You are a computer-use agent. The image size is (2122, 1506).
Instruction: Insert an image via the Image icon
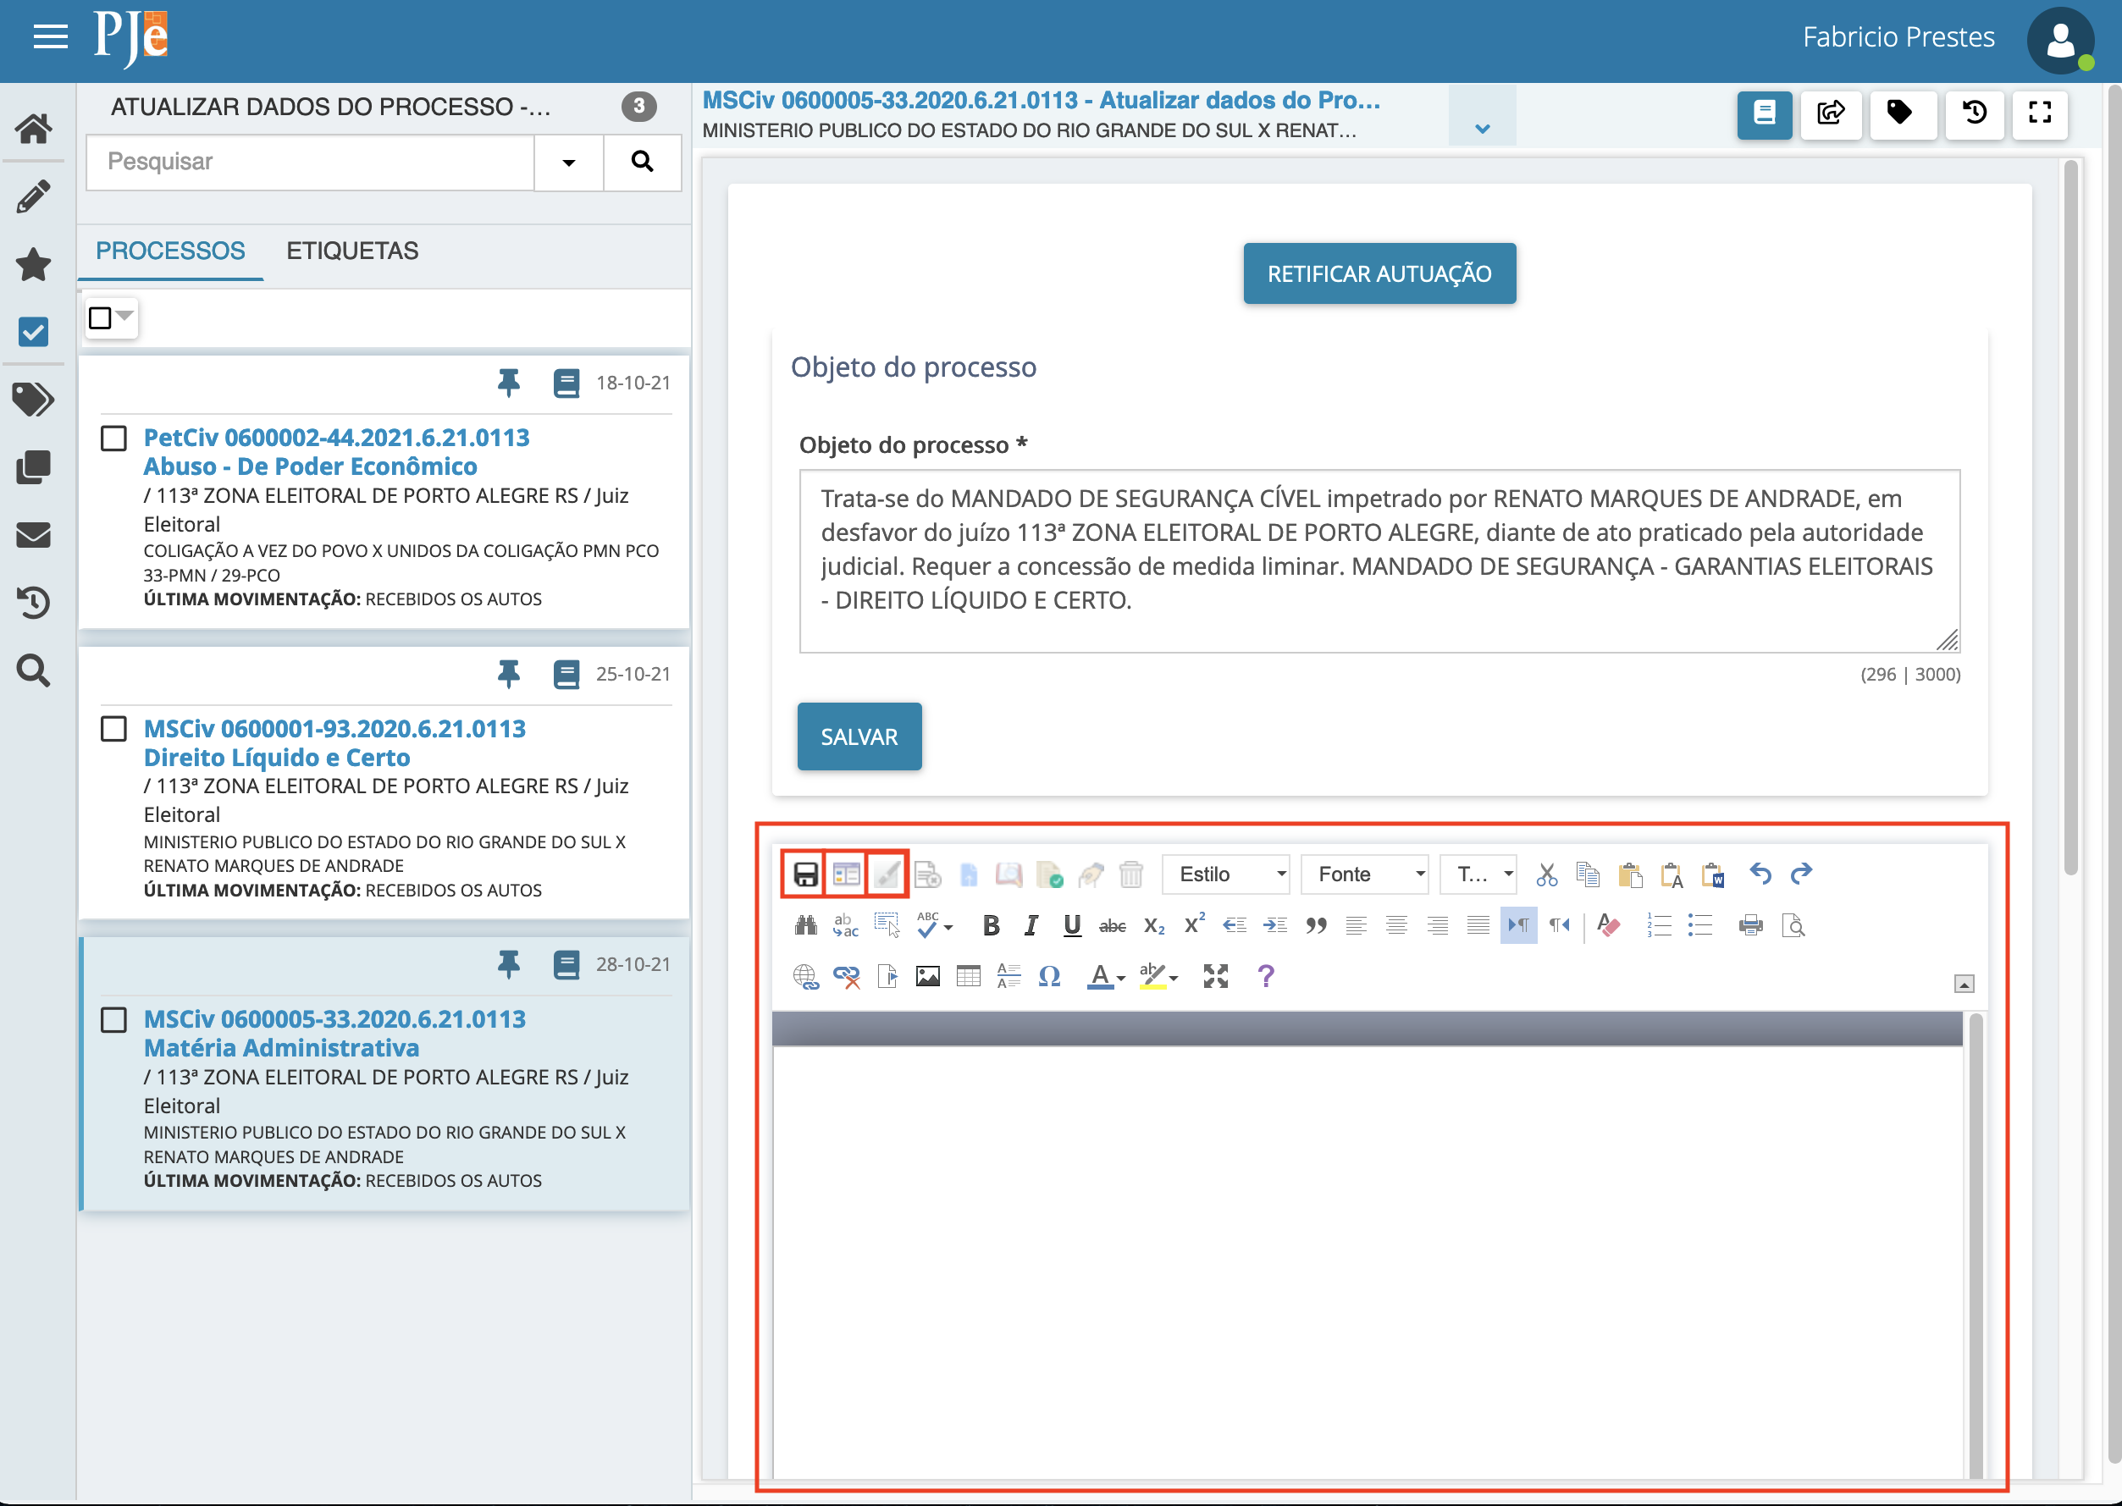point(927,977)
